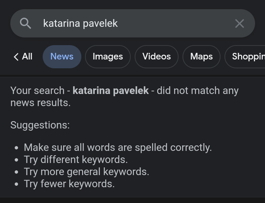The height and width of the screenshot is (203, 265).
Task: Click the "news results." text line
Action: [40, 103]
